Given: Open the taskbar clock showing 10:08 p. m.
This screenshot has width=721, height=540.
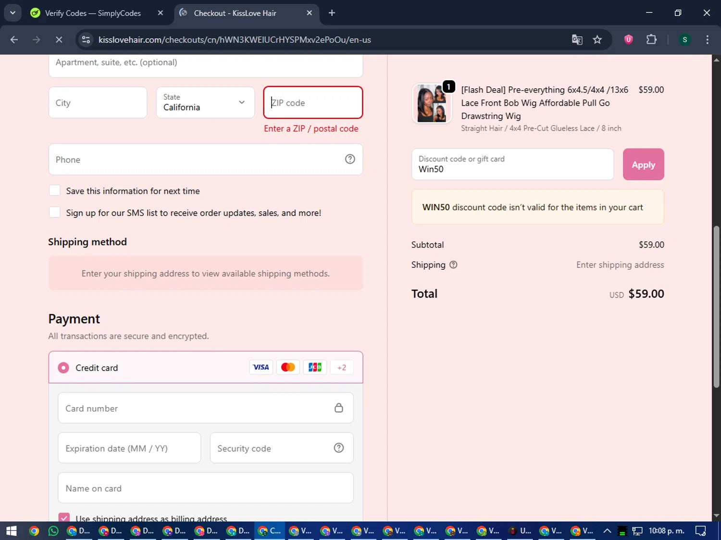Looking at the screenshot, I should pyautogui.click(x=667, y=530).
